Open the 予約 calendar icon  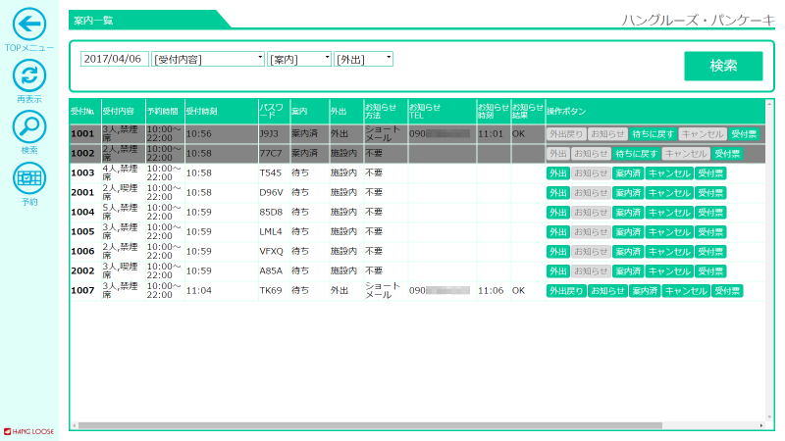tap(29, 177)
